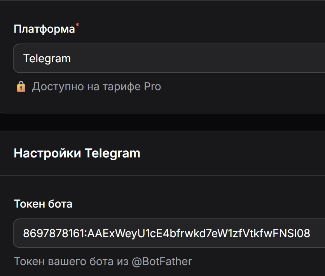325x276 pixels.
Task: Click the word "Pro" in the plan notice
Action: (152, 86)
